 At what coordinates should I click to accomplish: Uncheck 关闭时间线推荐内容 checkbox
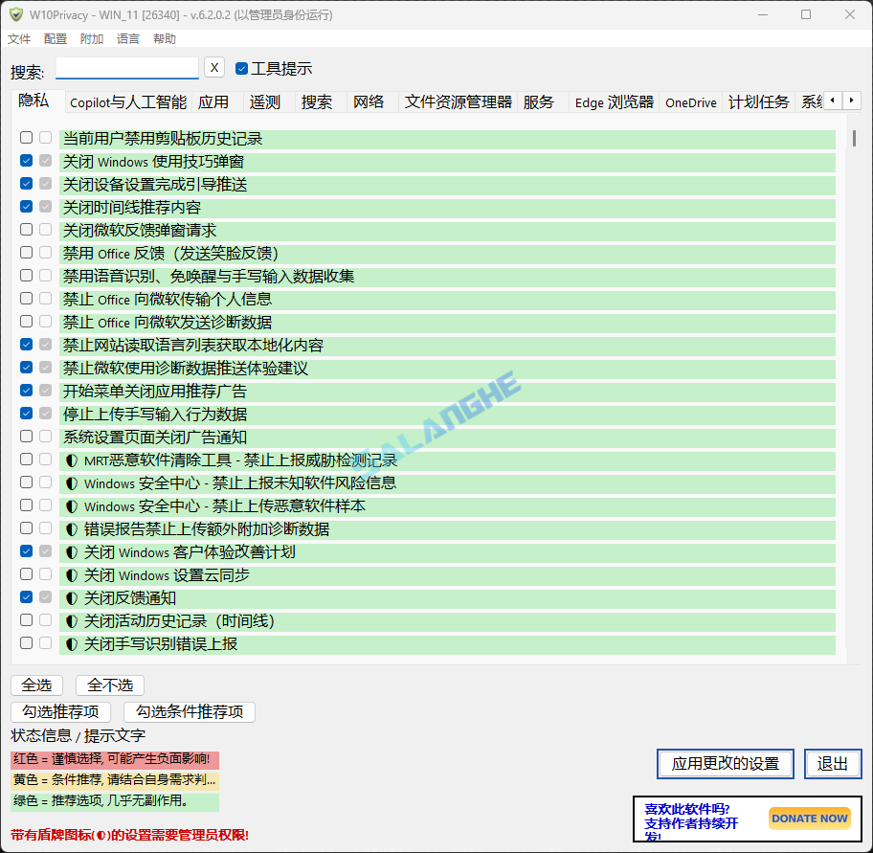[x=26, y=207]
